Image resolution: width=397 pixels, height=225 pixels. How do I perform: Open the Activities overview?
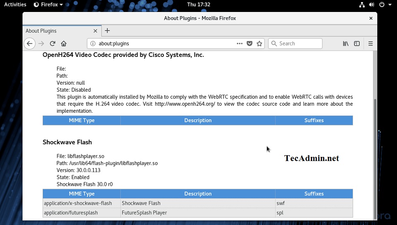15,5
